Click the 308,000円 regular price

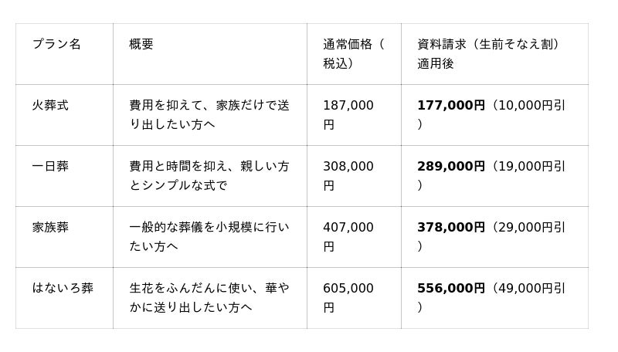click(348, 175)
